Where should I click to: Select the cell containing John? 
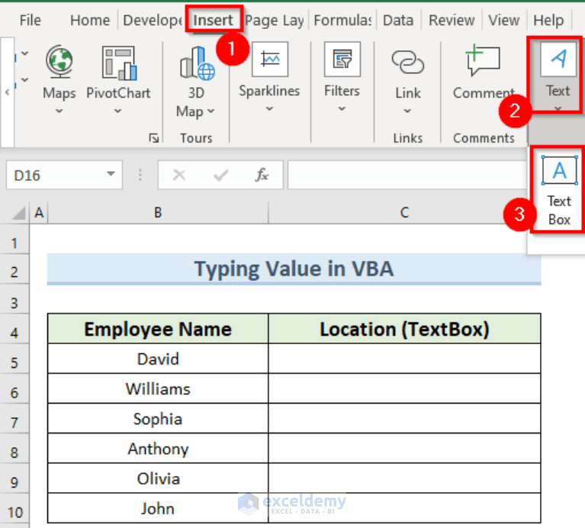(x=158, y=508)
